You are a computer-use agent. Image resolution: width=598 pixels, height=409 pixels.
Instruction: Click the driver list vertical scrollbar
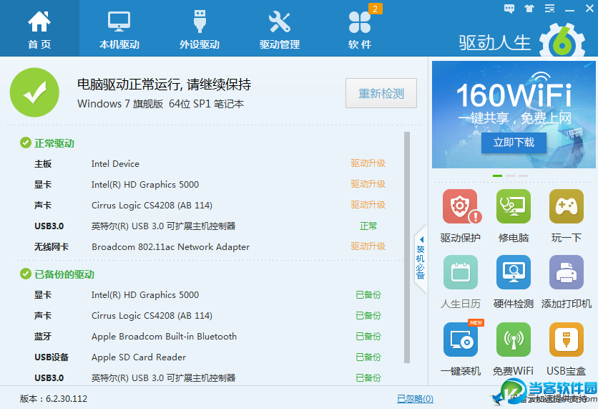click(x=407, y=247)
